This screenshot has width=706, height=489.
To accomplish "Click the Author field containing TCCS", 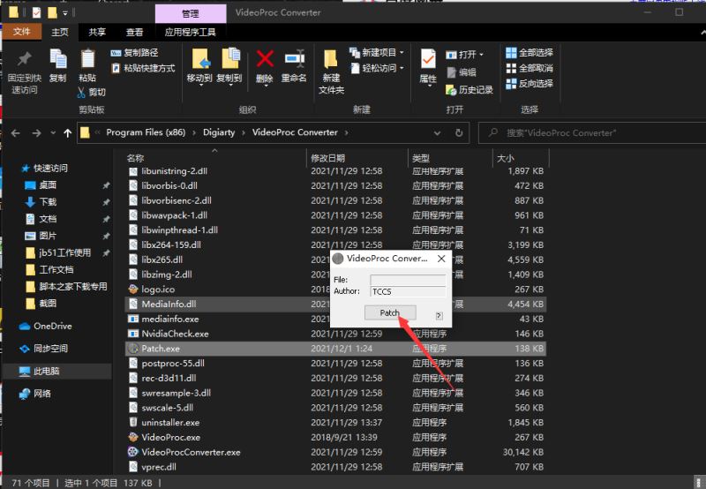I will [x=408, y=292].
